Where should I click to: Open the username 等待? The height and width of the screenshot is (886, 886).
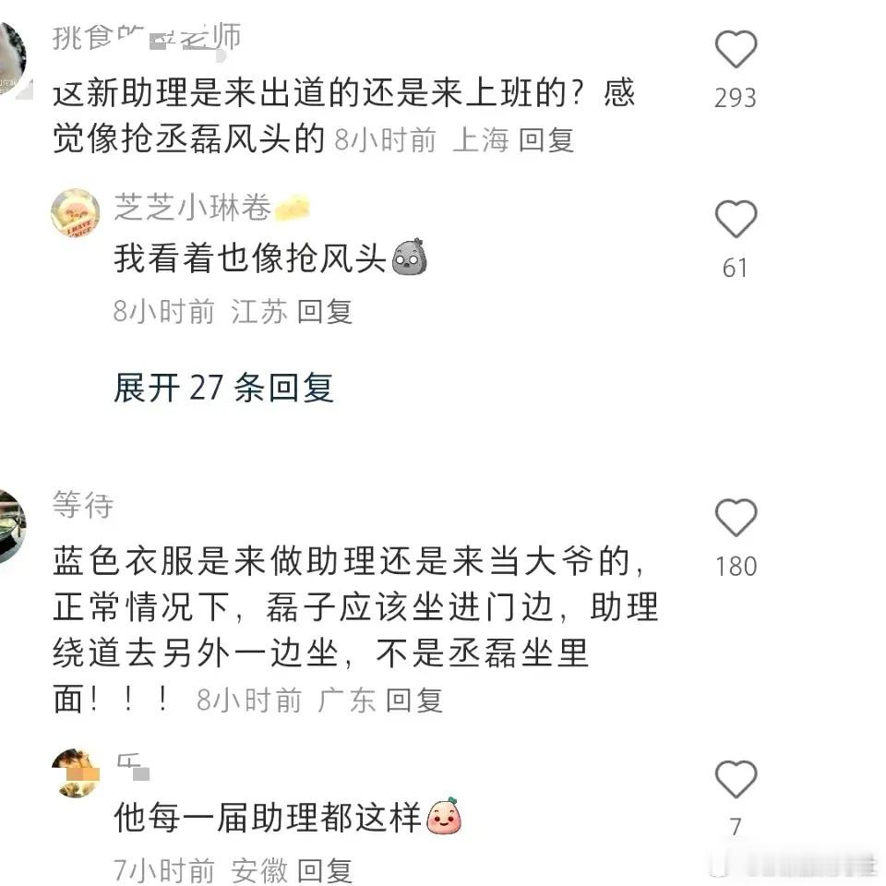83,505
